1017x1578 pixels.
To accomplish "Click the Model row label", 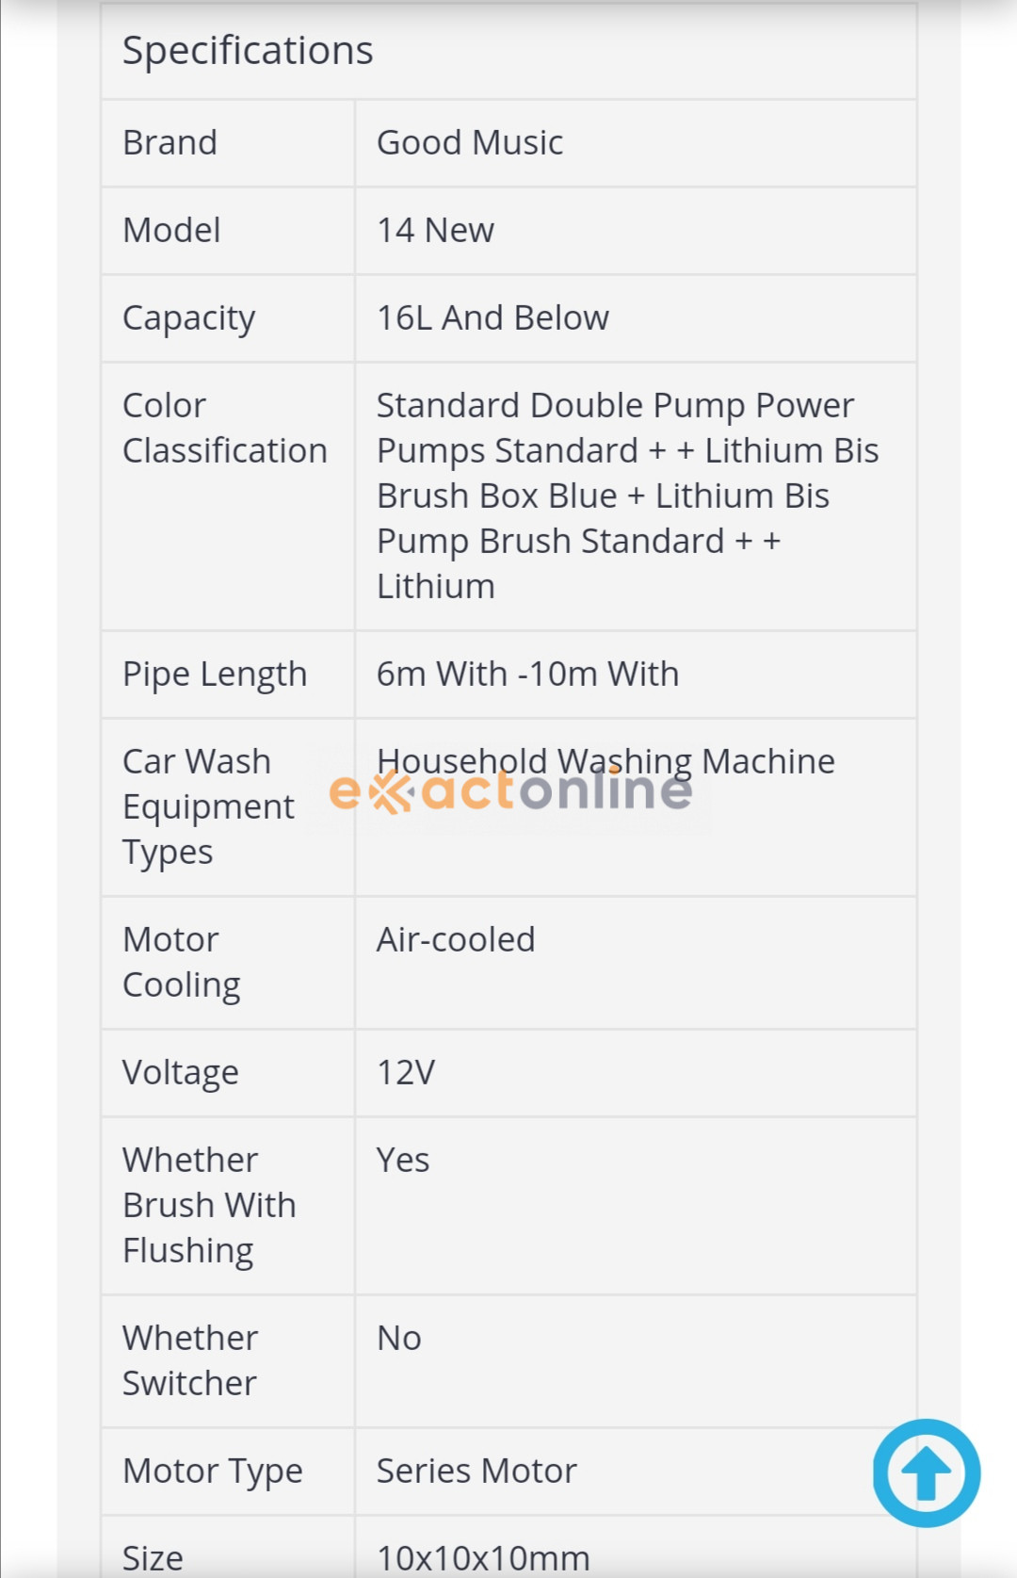I will [x=171, y=231].
